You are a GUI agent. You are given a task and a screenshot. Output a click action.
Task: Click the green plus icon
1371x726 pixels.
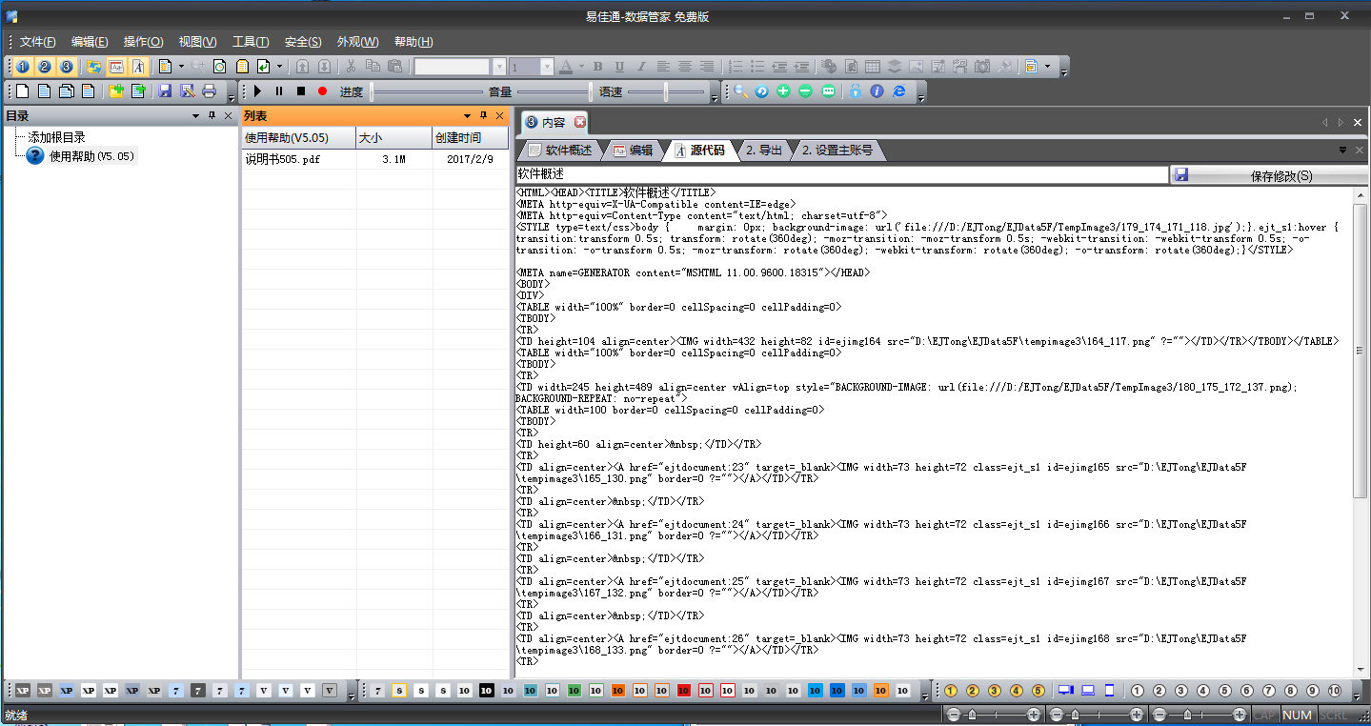click(x=783, y=91)
